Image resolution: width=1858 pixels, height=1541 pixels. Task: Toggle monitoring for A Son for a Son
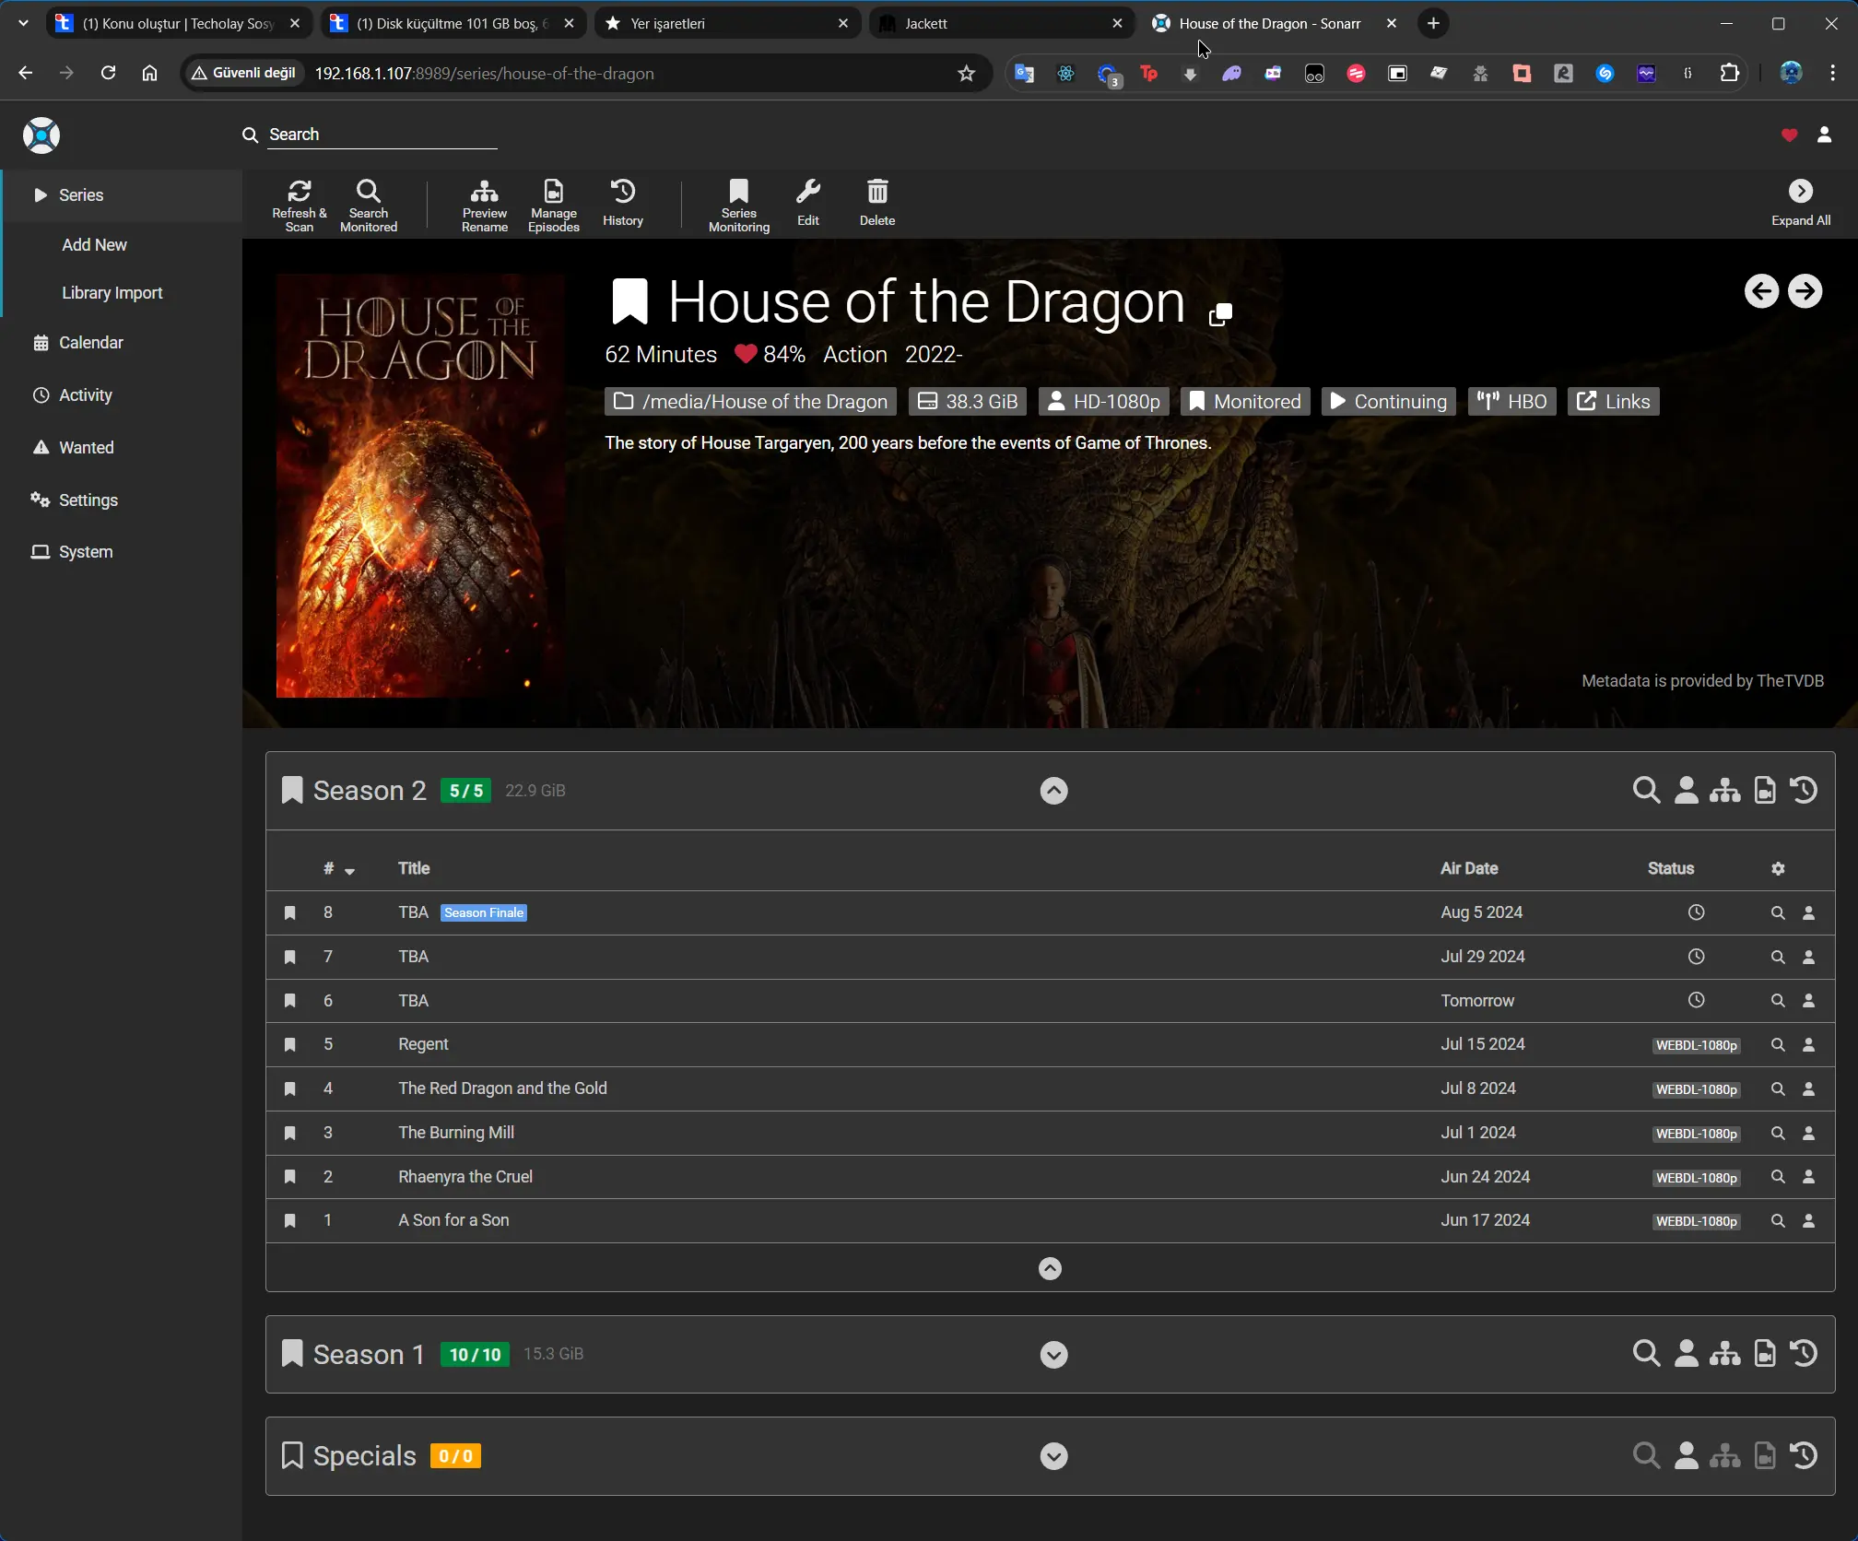tap(289, 1220)
